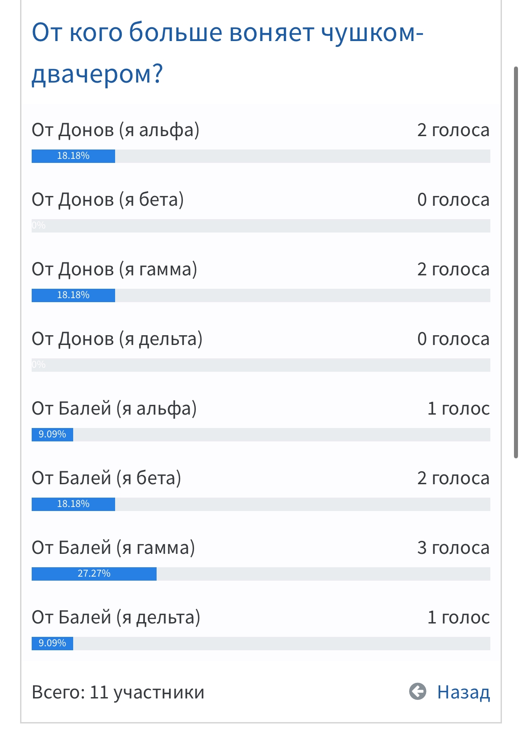The width and height of the screenshot is (522, 748).
Task: Click the empty 0% bar for Донов дельта
Action: coord(261,365)
